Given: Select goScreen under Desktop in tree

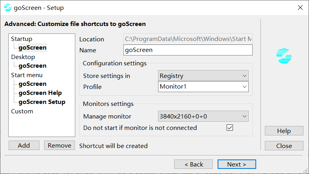Looking at the screenshot, I should (x=32, y=66).
